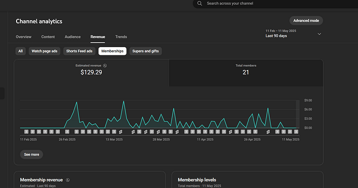The height and width of the screenshot is (188, 358).
Task: Open the Trends tab
Action: (x=121, y=37)
